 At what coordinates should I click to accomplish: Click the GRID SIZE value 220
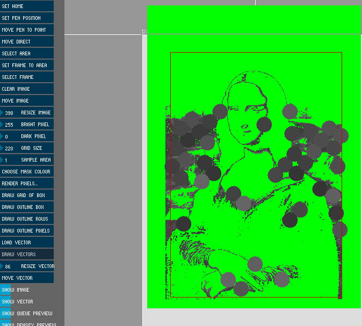coord(9,148)
